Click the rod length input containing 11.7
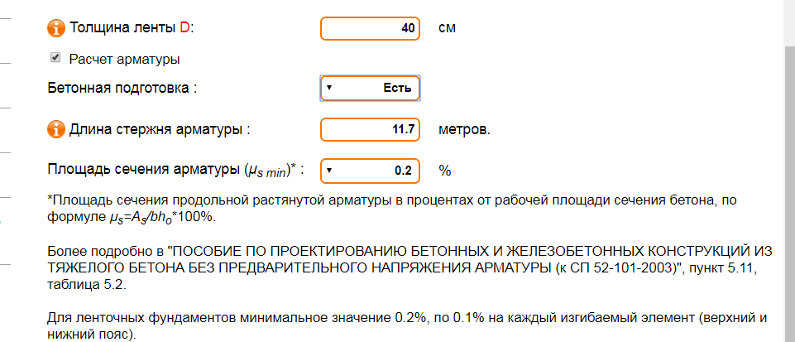The image size is (795, 342). coord(370,129)
